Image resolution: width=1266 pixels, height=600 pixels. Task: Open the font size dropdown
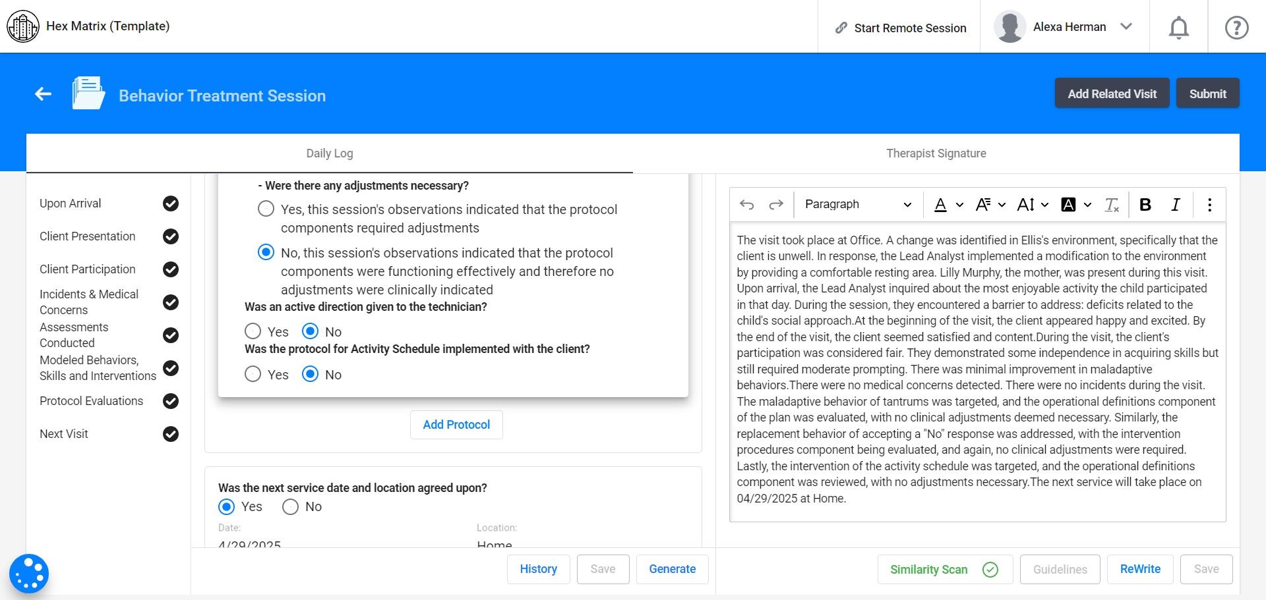pyautogui.click(x=1032, y=205)
